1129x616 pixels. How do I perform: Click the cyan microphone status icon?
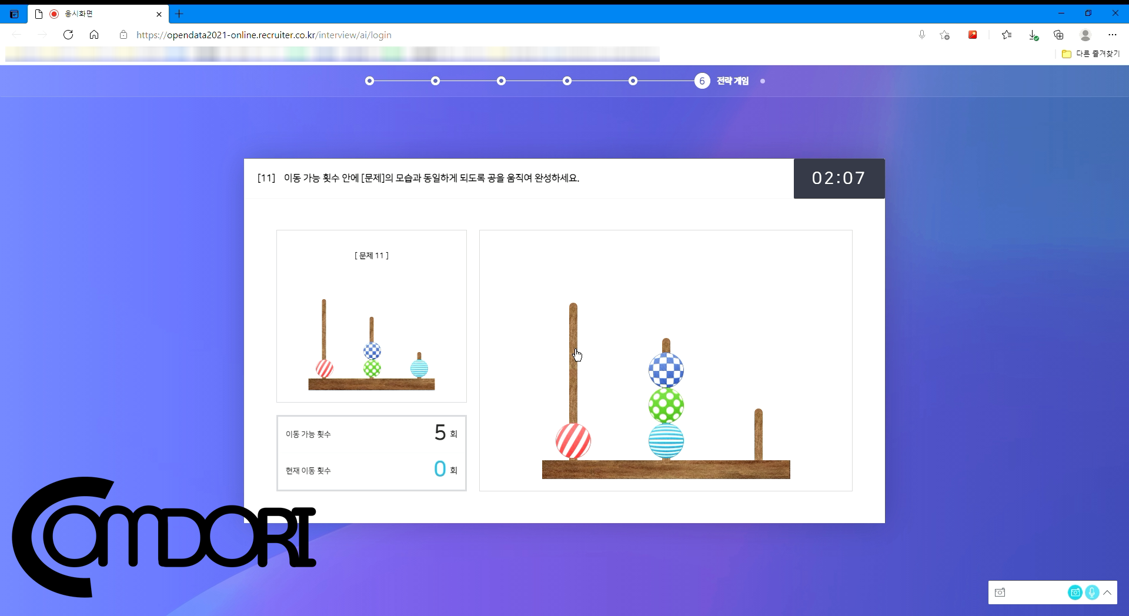click(x=1092, y=592)
